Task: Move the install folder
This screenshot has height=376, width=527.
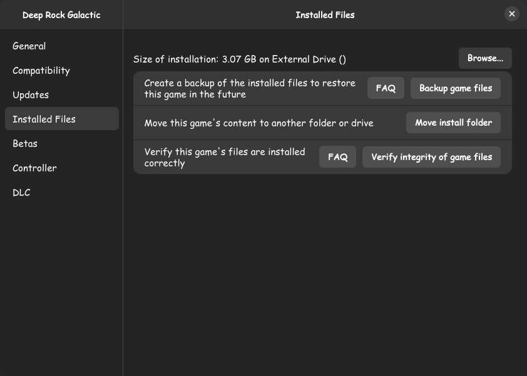Action: [x=453, y=122]
